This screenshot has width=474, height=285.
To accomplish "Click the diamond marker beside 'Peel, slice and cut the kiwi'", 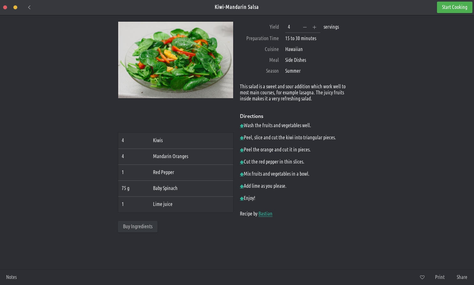I will pyautogui.click(x=242, y=138).
